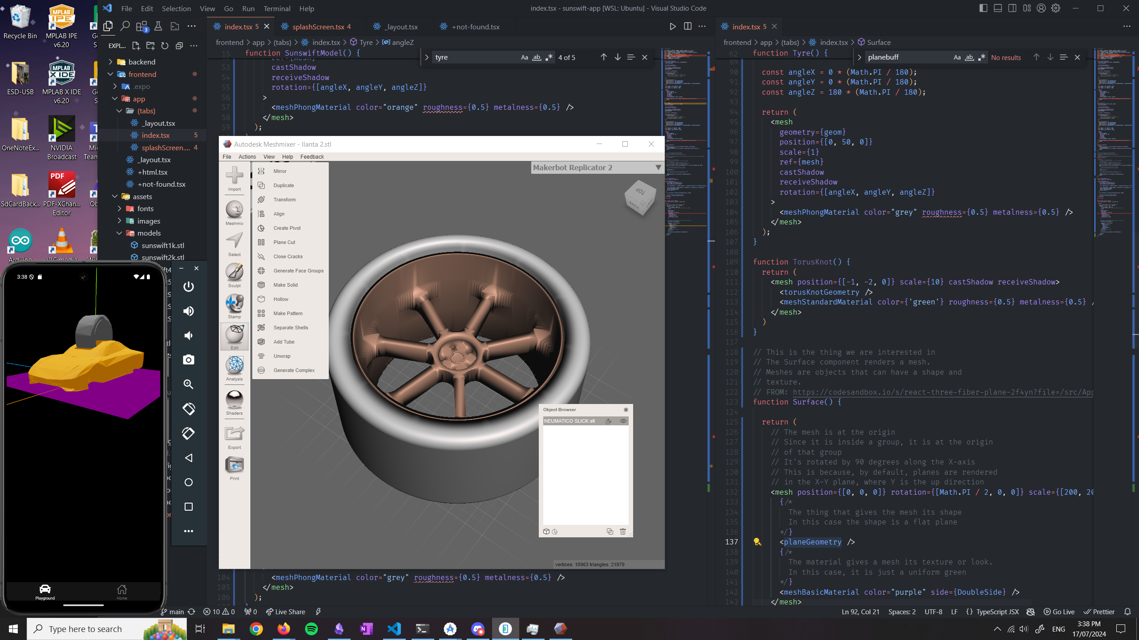1139x640 pixels.
Task: Open the Shaders panel
Action: click(234, 403)
